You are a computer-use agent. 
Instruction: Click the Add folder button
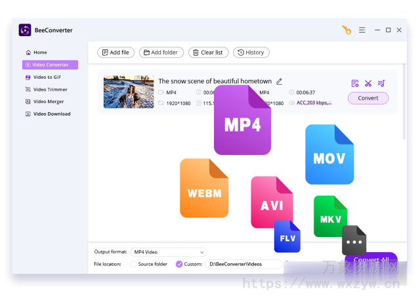161,53
